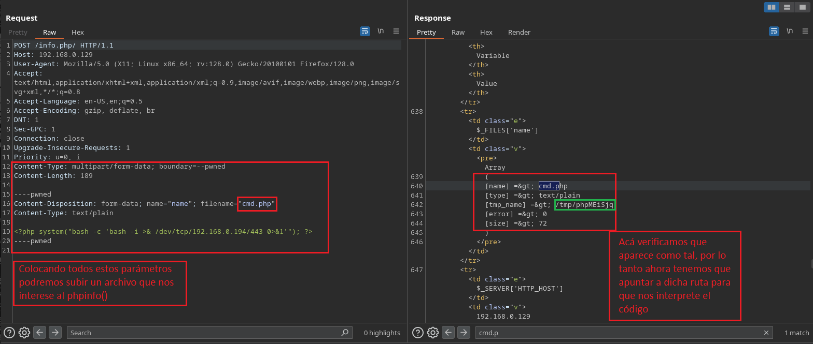Click the filename value "cmd.php" in request
Viewport: 813px width, 344px height.
pos(257,203)
